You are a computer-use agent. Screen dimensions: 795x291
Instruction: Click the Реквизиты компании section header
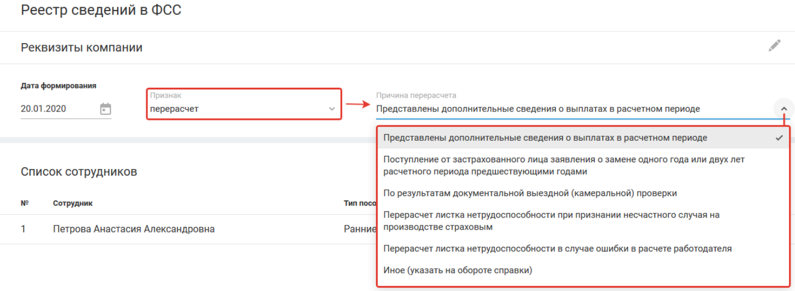point(82,47)
